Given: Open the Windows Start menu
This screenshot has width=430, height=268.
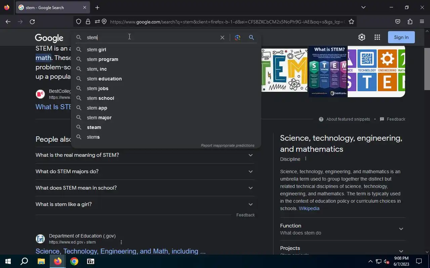Looking at the screenshot, I should [8, 261].
